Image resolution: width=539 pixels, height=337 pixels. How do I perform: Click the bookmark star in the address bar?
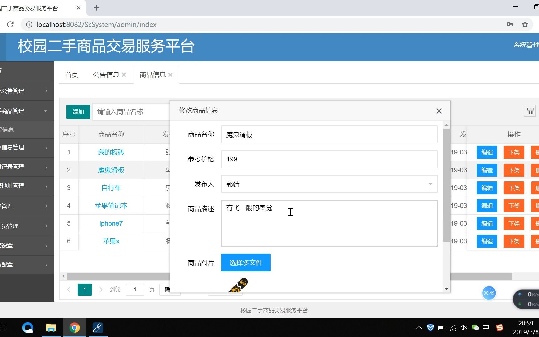coord(525,24)
